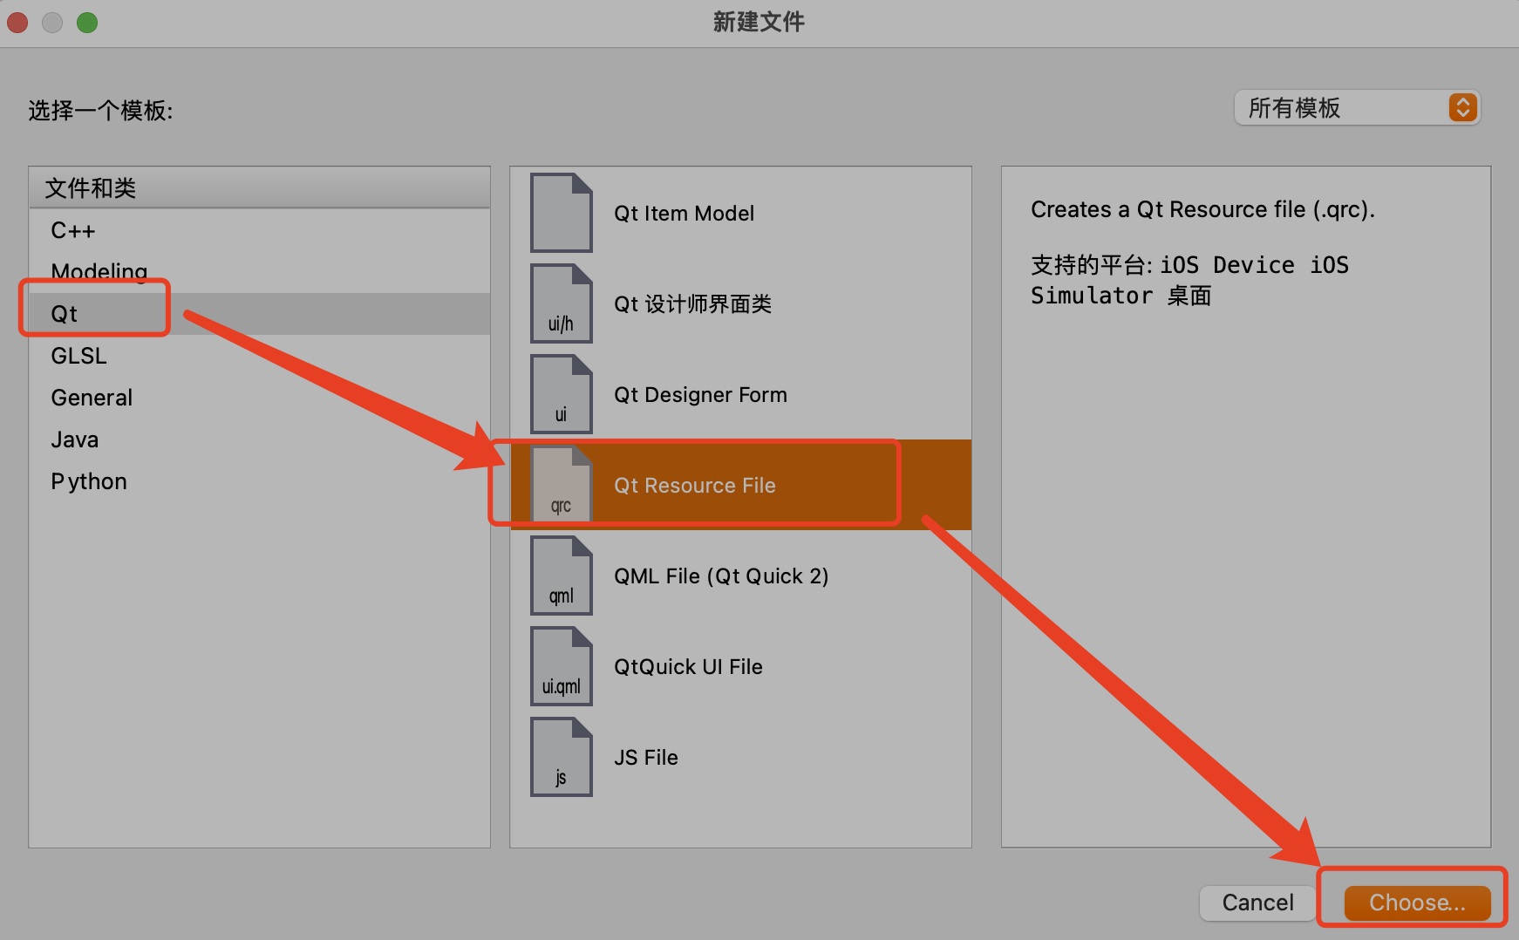Viewport: 1519px width, 940px height.
Task: Click the Qt Item Model file icon
Action: (562, 213)
